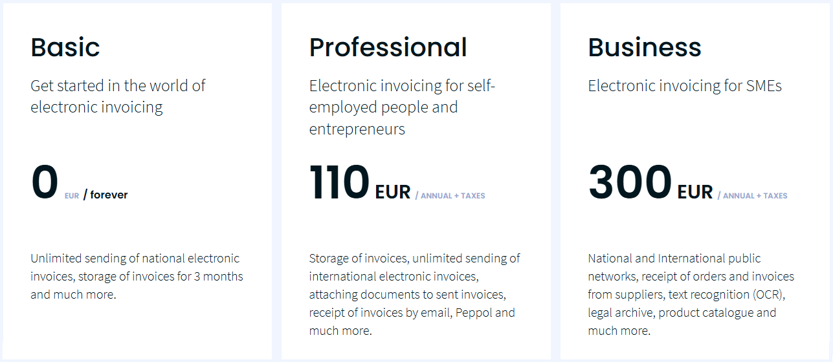Screen dimensions: 833x362
Task: Click 'legal archive' in Business description
Action: click(x=619, y=312)
